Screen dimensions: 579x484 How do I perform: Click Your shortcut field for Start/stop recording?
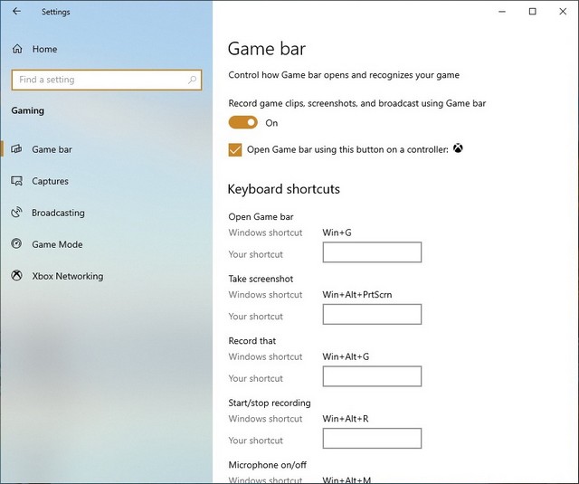372,438
